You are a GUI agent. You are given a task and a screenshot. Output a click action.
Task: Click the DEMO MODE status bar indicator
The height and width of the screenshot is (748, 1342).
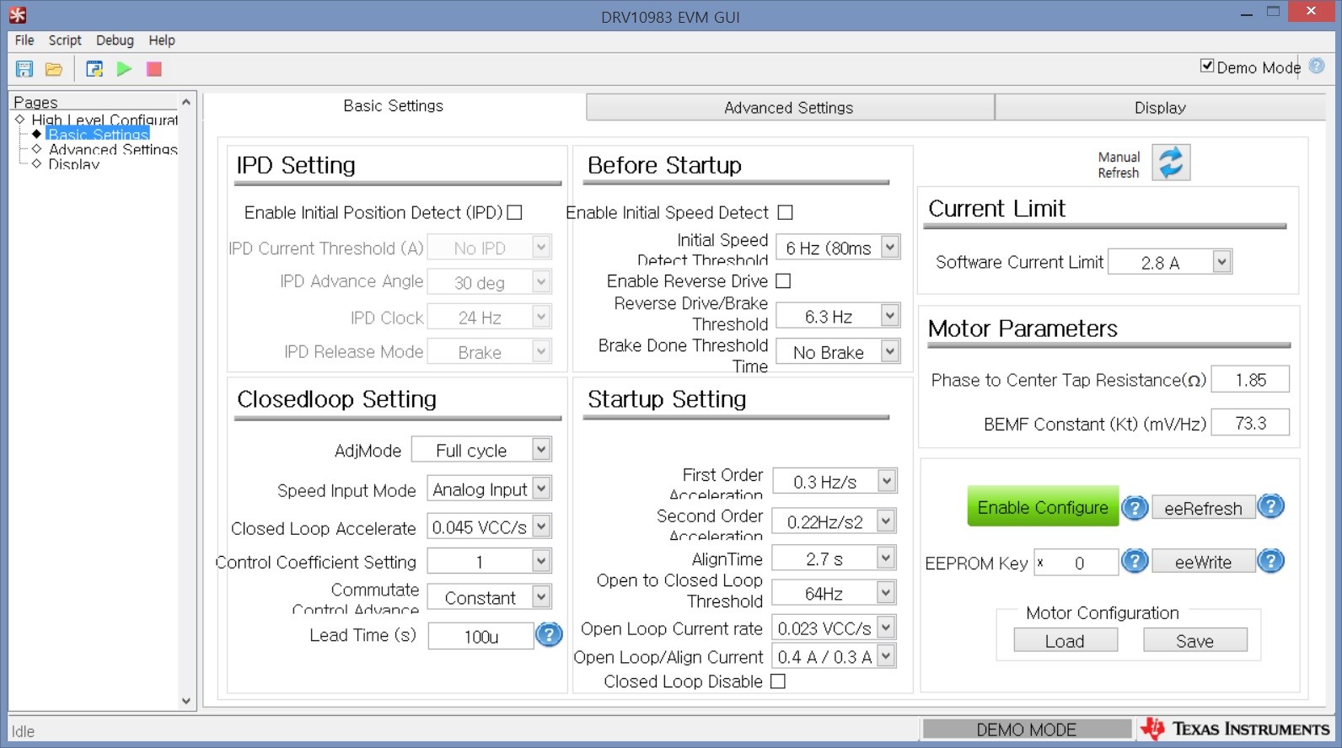coord(1026,729)
